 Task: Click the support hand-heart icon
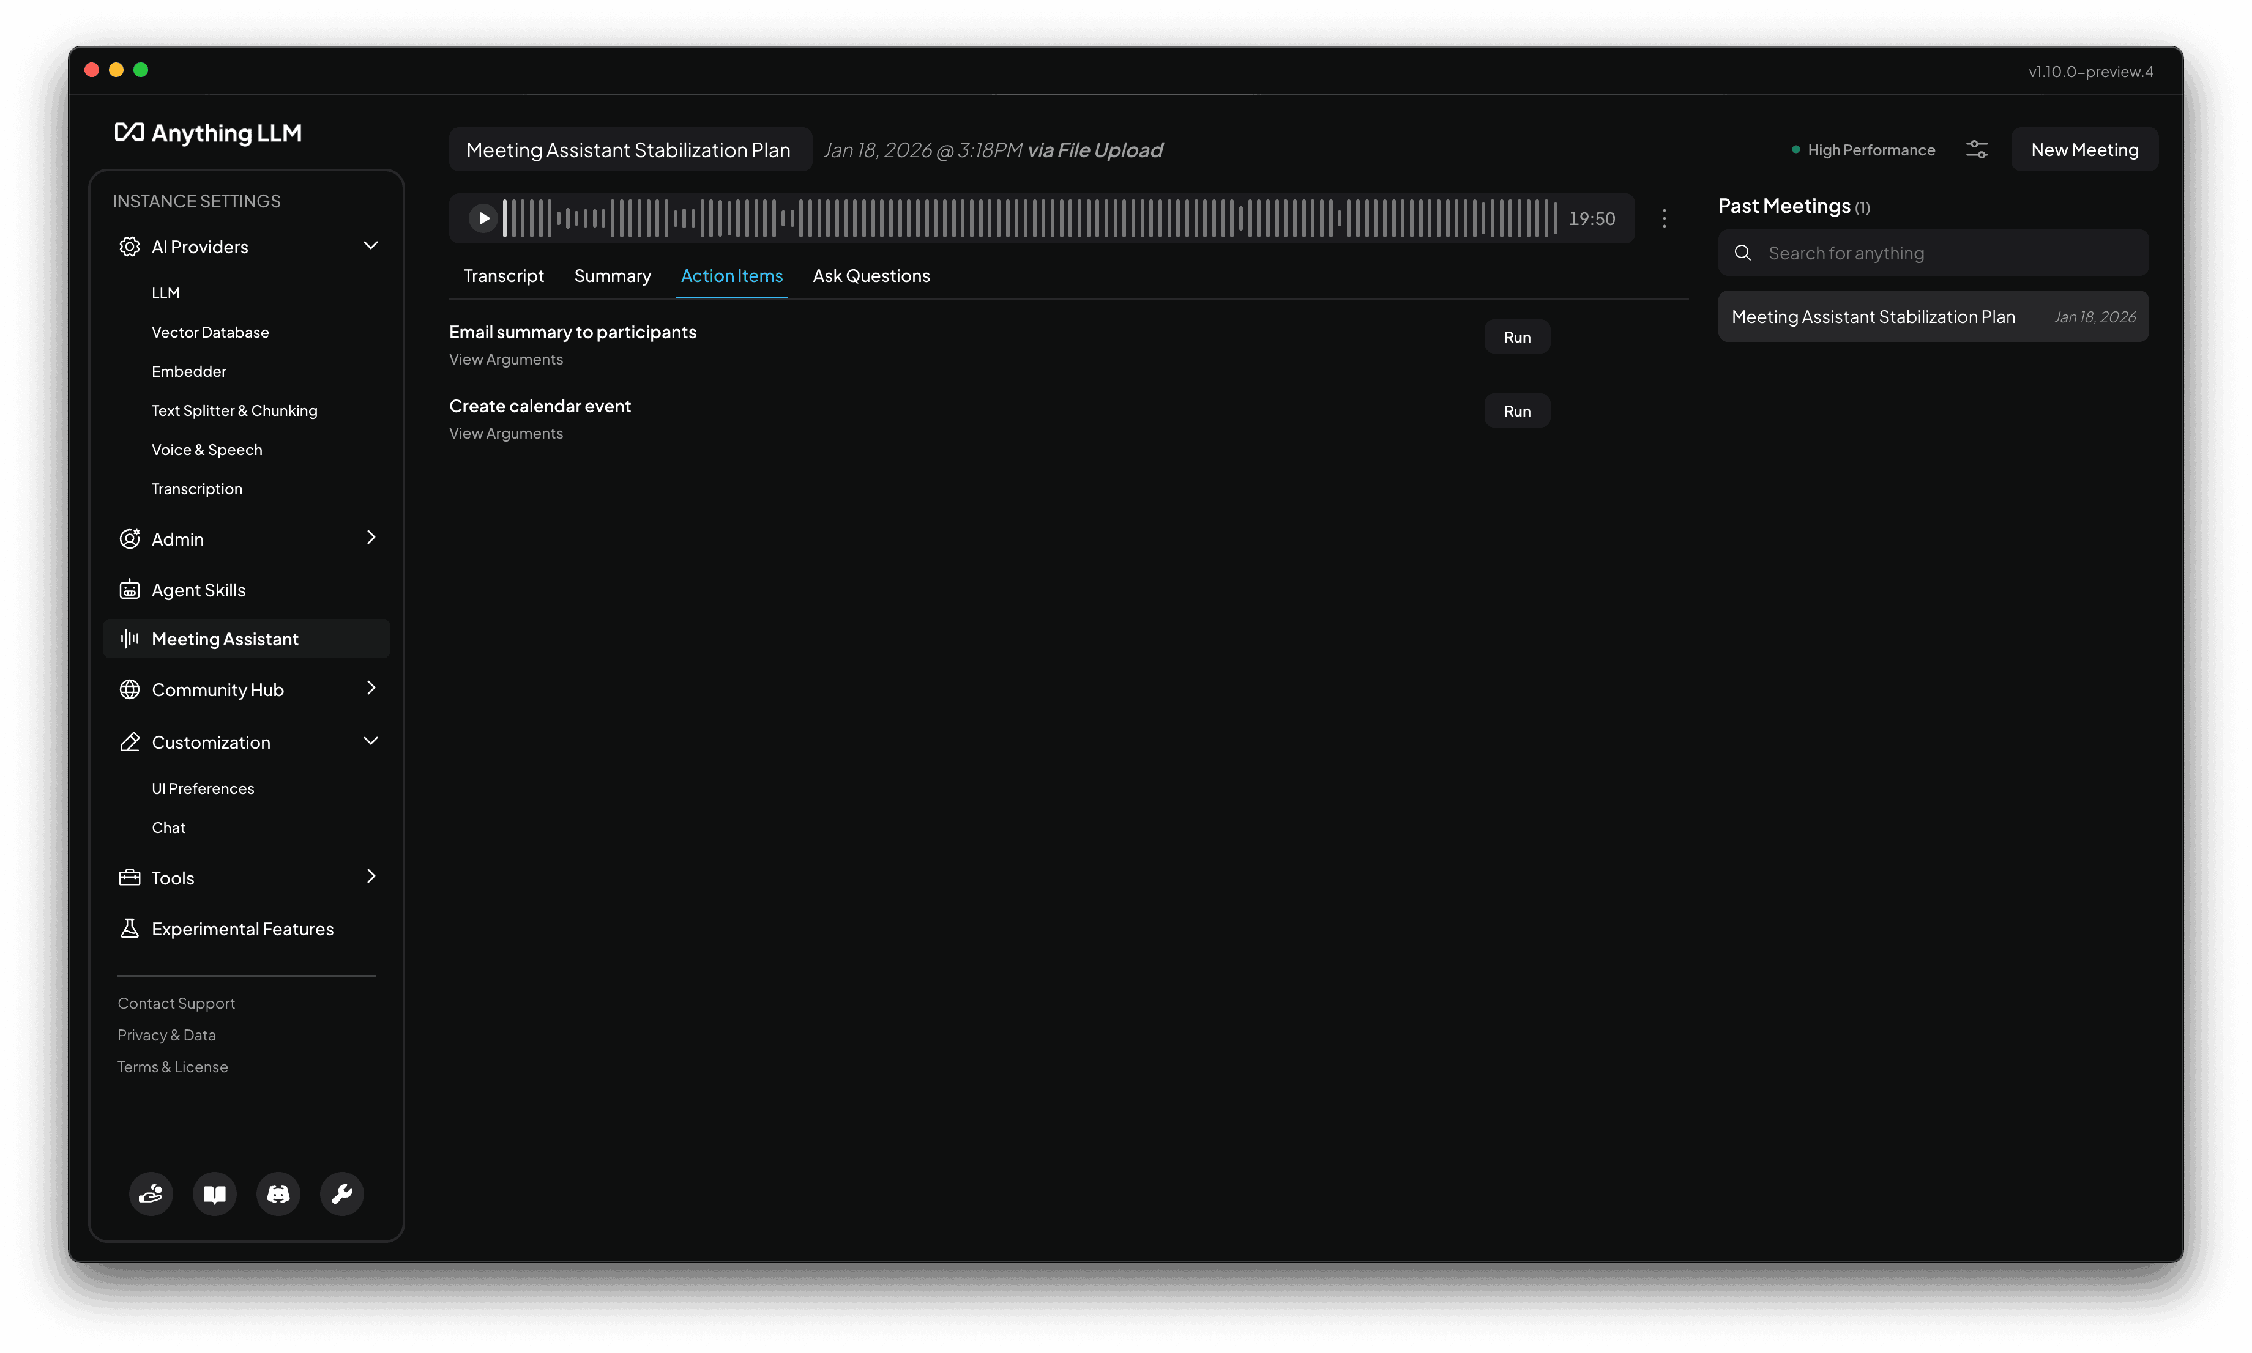(x=151, y=1193)
